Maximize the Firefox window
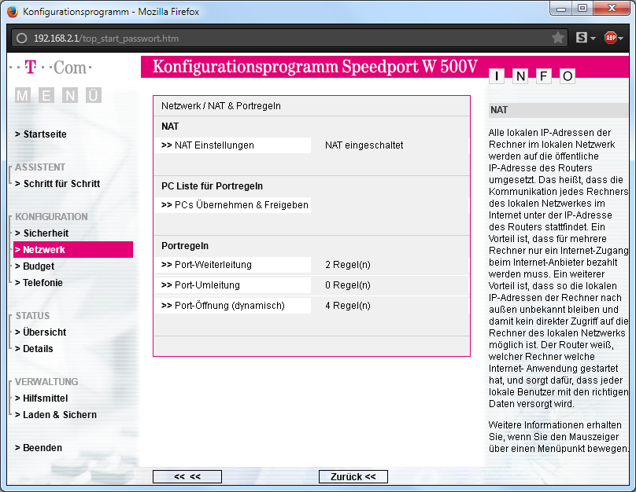Screen dimensions: 636x492 [582, 9]
